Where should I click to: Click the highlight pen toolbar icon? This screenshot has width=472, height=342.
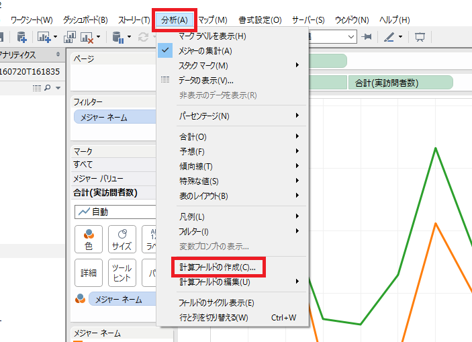point(389,37)
